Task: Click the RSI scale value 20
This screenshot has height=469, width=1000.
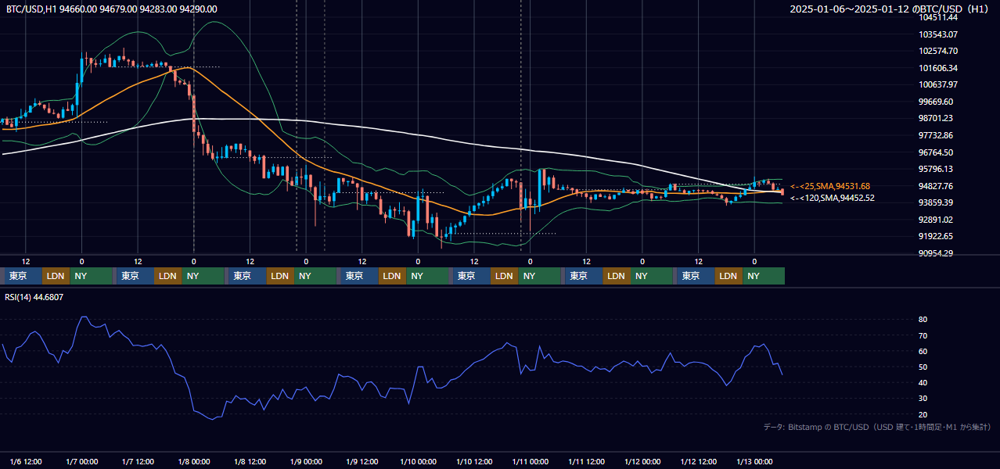Action: click(x=923, y=414)
